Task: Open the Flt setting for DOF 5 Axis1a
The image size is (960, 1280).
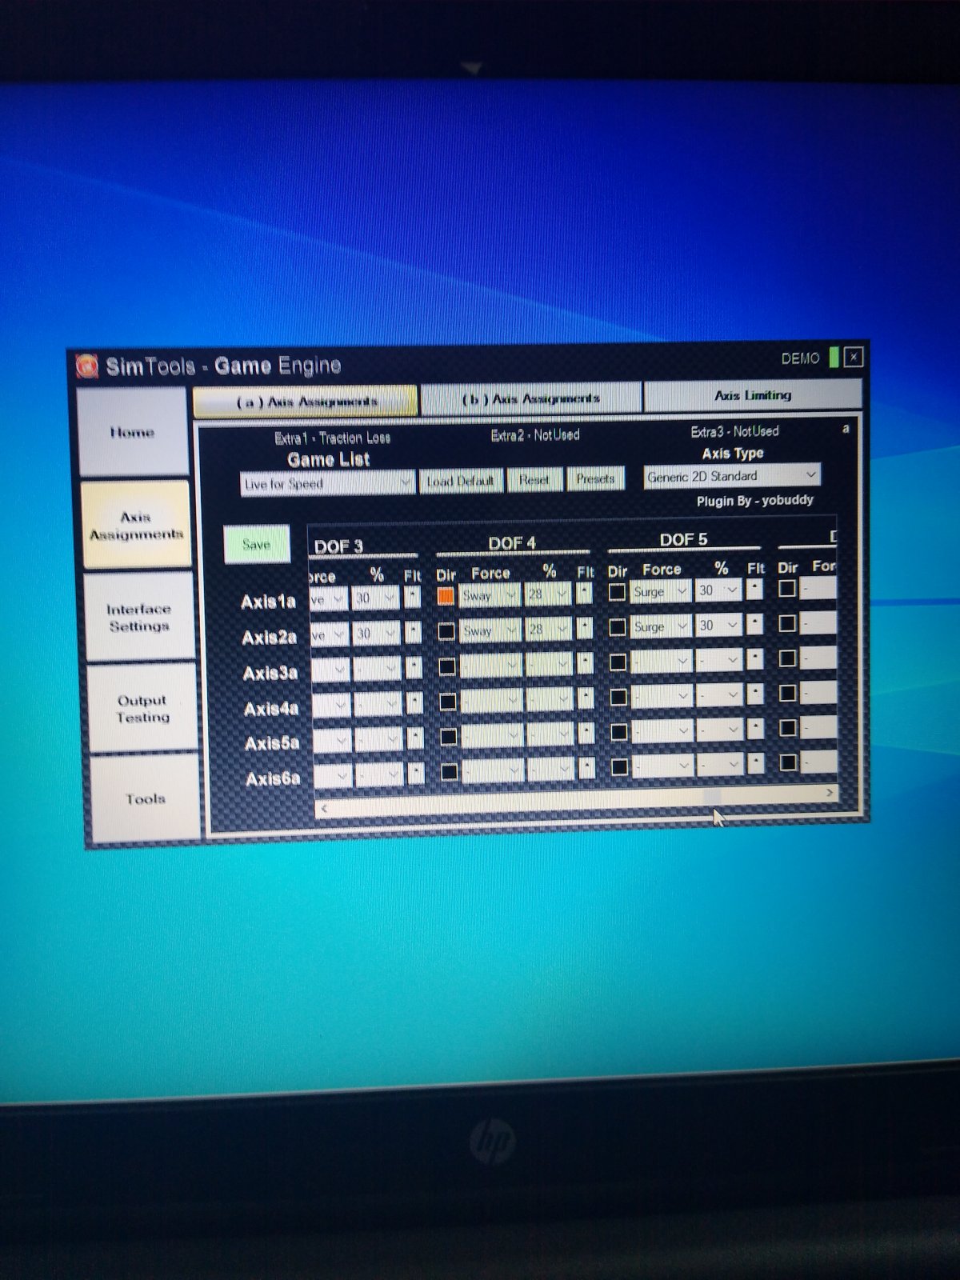Action: point(754,590)
